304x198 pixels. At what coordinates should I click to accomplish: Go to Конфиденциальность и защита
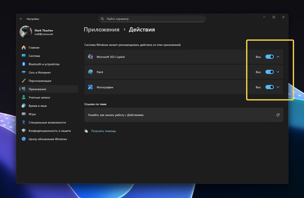49,130
